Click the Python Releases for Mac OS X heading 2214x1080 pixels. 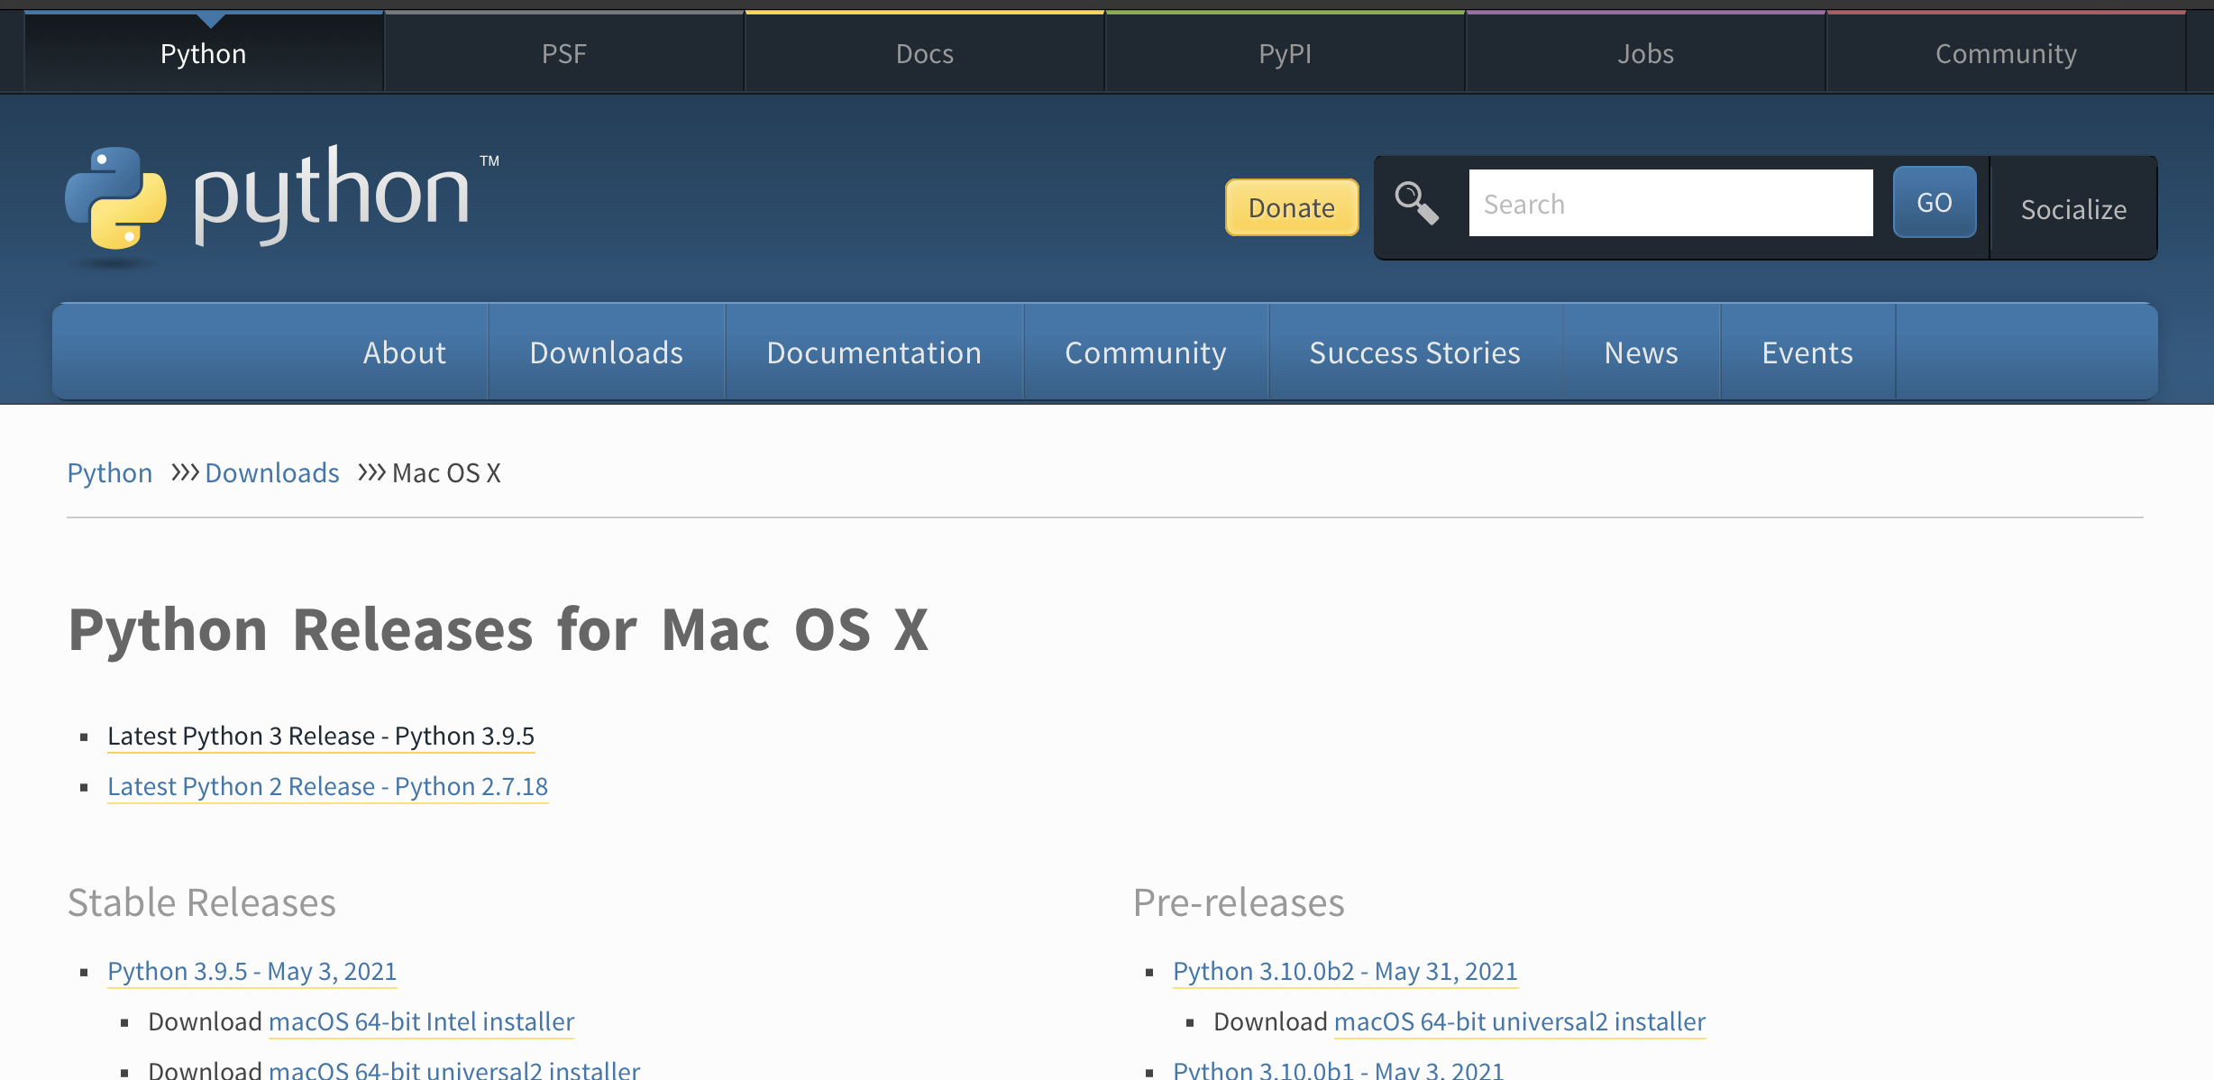point(499,629)
